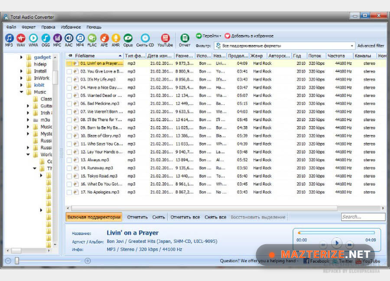Click Отметить to mark selected files
Image resolution: width=390 pixels, height=281 pixels.
pyautogui.click(x=137, y=217)
